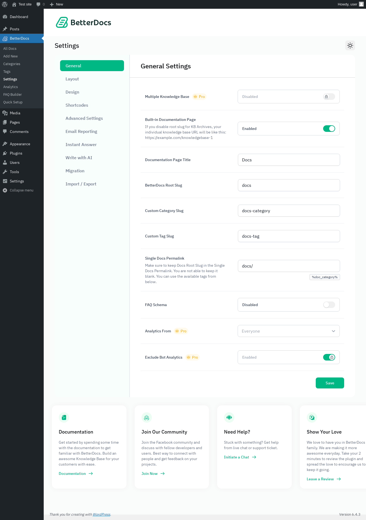This screenshot has height=520, width=366.
Task: Click the Pages icon in sidebar
Action: pos(5,122)
